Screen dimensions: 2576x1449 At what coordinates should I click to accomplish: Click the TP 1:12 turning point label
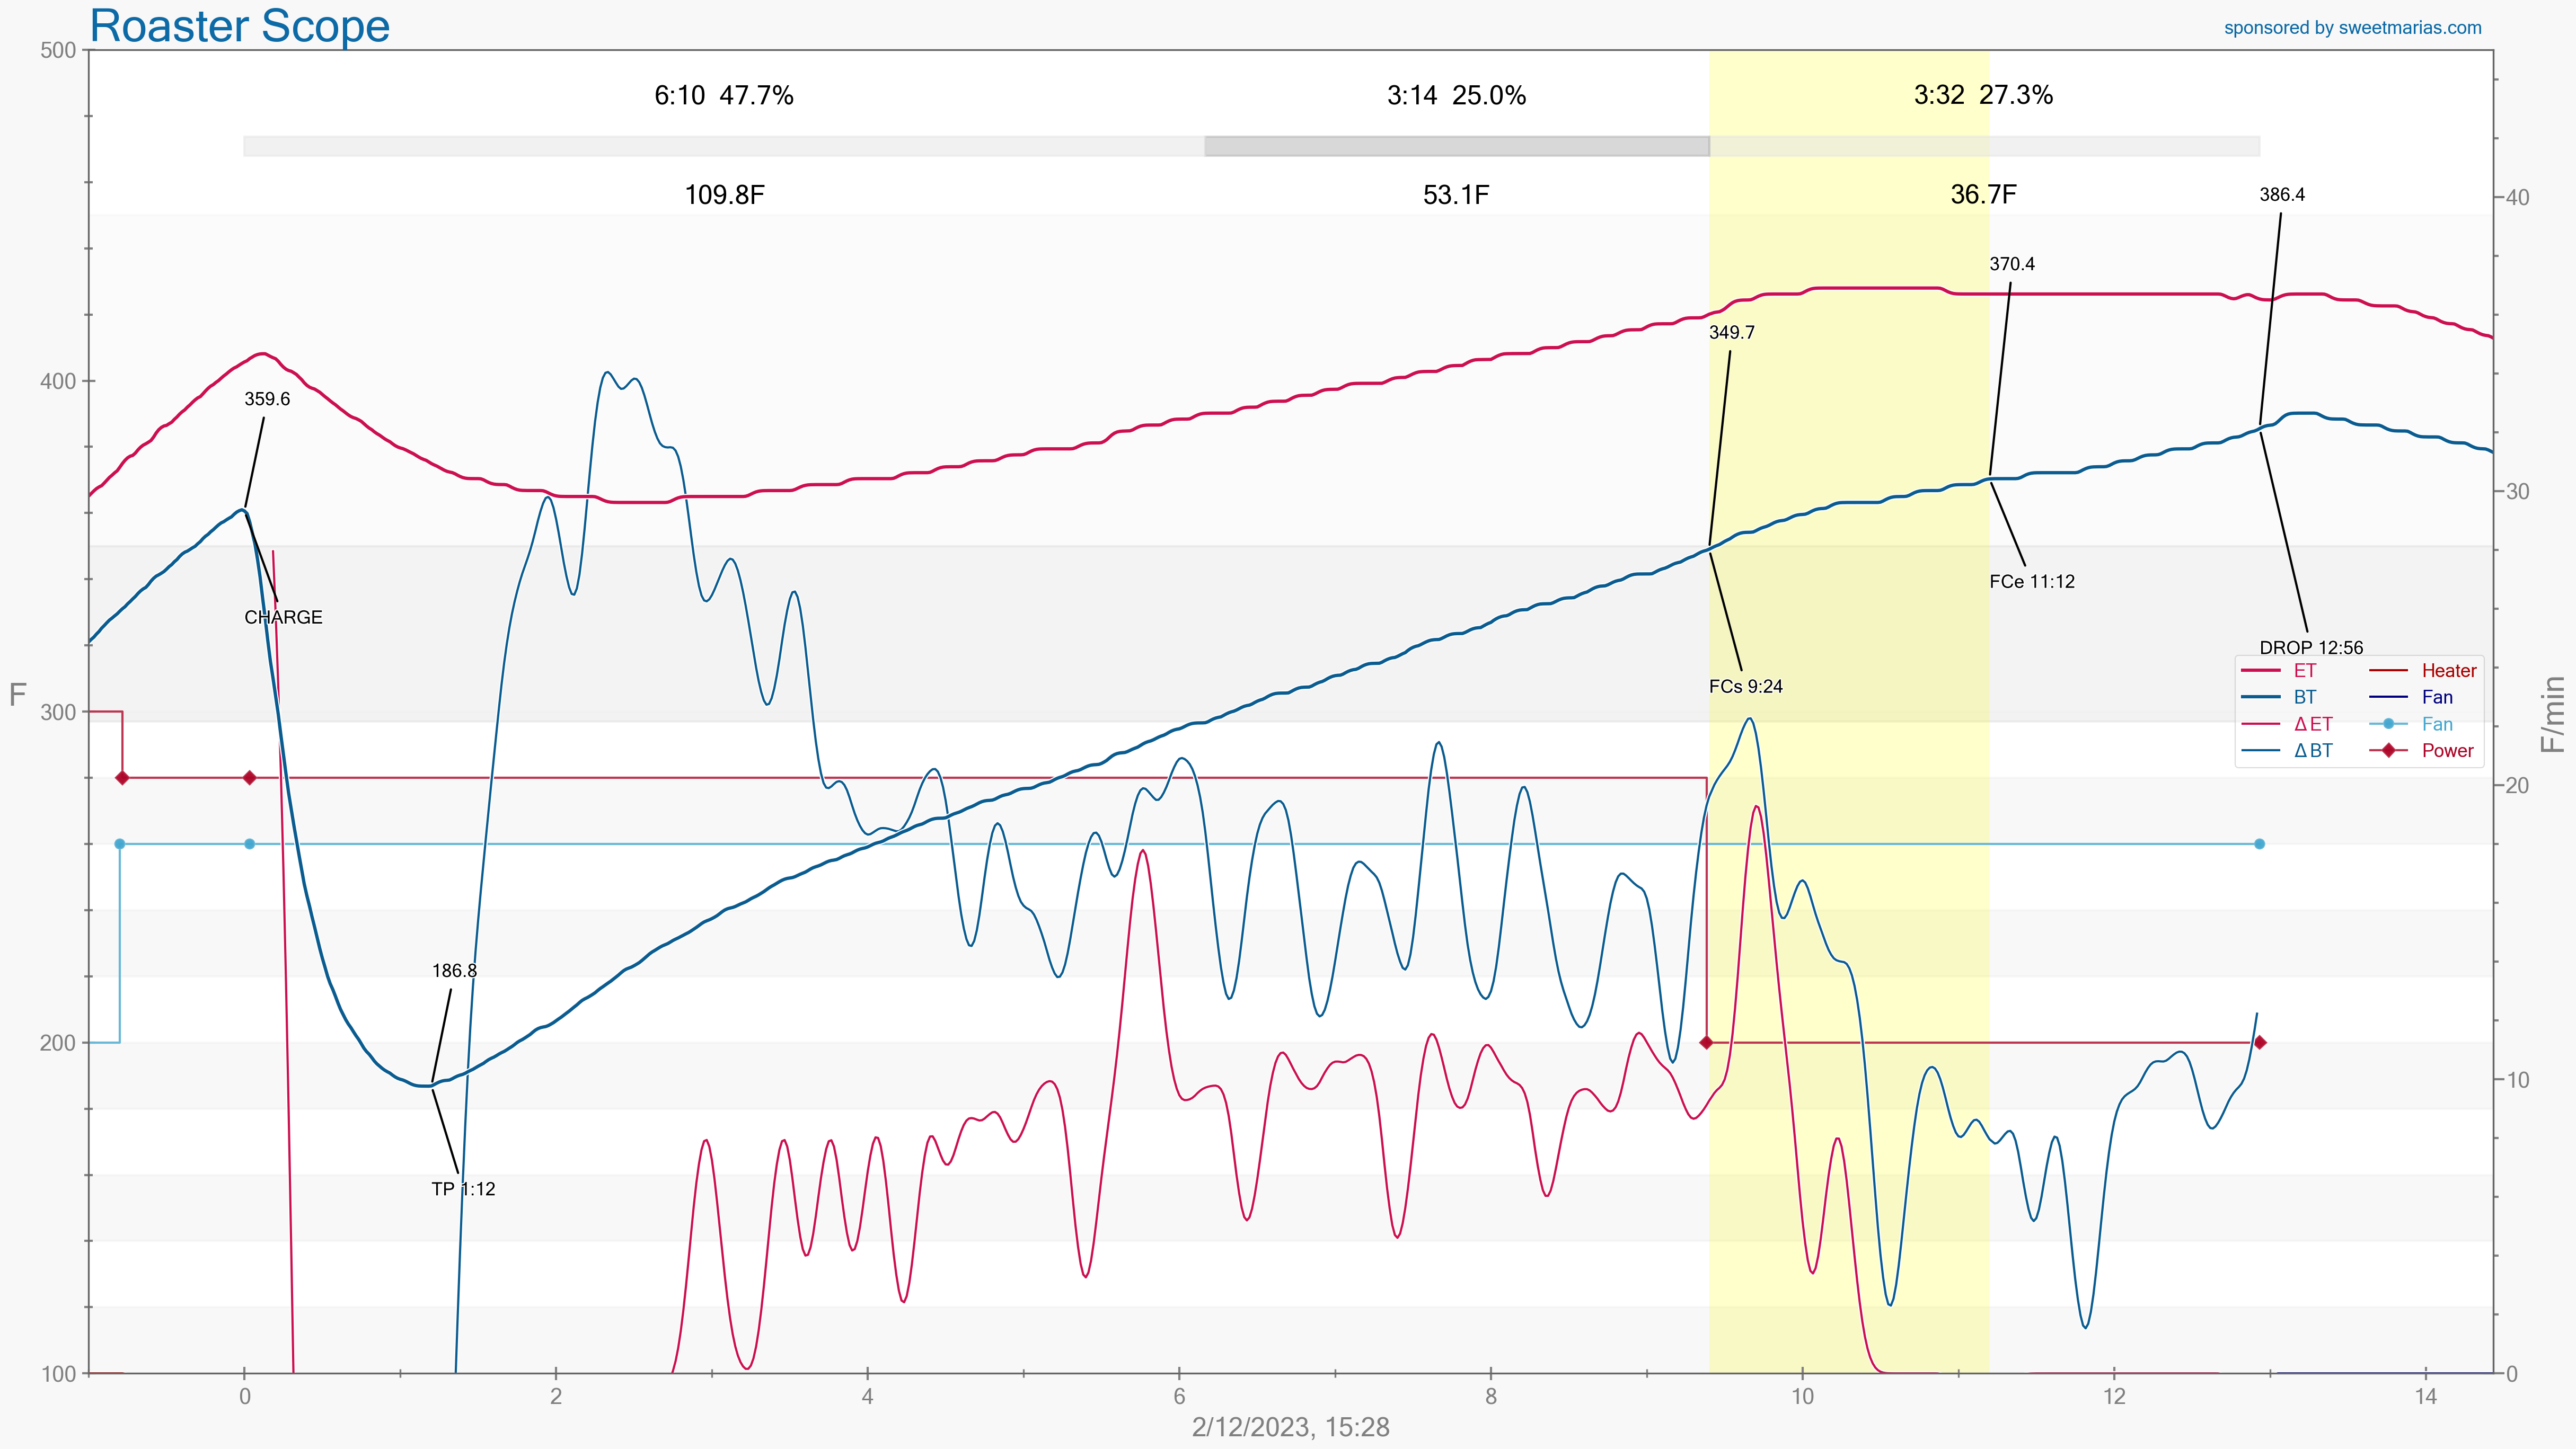click(463, 1189)
